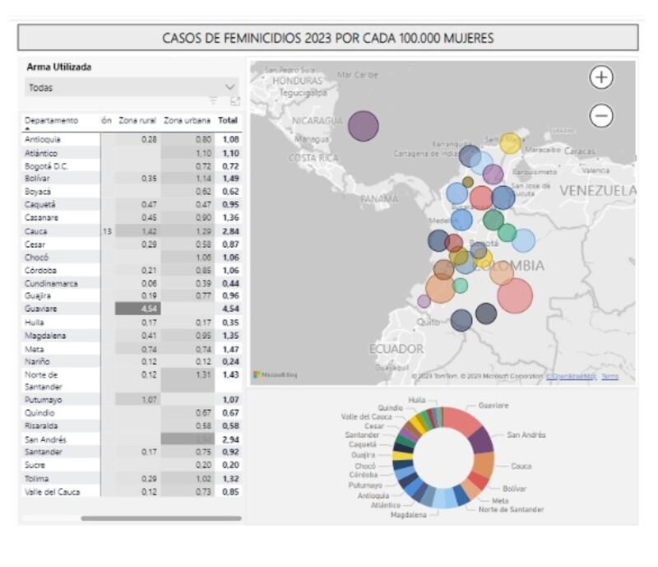Viewport: 658px width, 567px height.
Task: Open the Arma Utilizada dropdown
Action: (132, 87)
